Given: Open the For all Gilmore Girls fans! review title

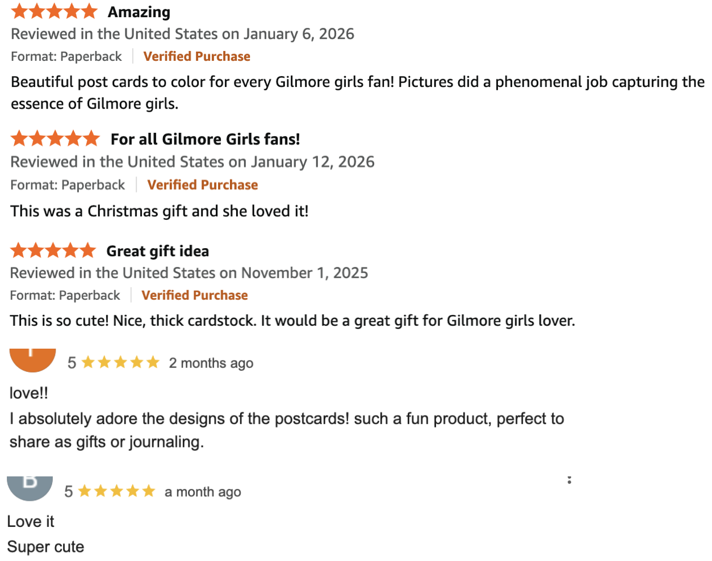Looking at the screenshot, I should [205, 139].
